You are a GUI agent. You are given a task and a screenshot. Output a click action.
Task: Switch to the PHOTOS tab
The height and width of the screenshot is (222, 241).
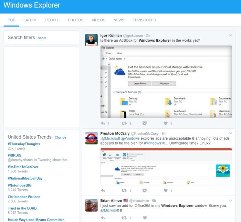click(x=76, y=20)
